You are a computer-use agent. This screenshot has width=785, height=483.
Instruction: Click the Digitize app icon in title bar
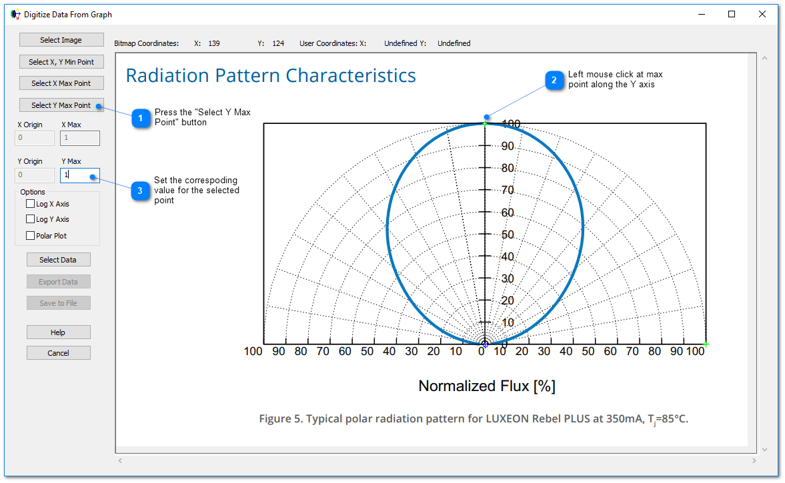(x=16, y=14)
